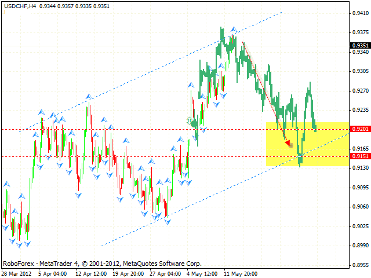Click the 0.9410 price axis label
Screen dimensions: 371x278
coord(360,12)
